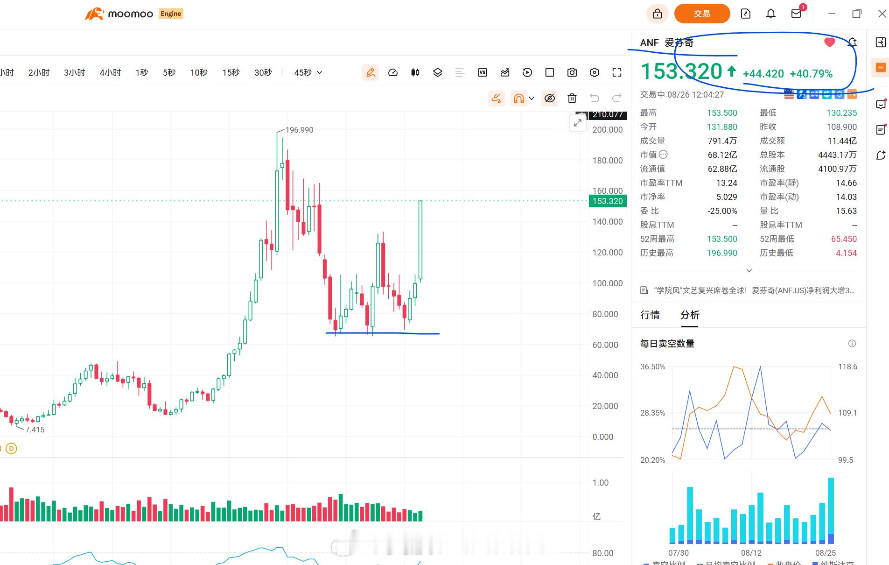Expand the chart with diagonal arrows button
Screen dimensions: 889x565
[578, 123]
